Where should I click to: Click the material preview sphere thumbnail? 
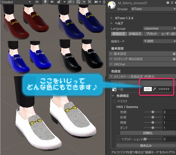[x=112, y=5]
